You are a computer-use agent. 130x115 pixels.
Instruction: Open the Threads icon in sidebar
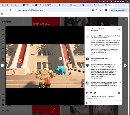3,105
